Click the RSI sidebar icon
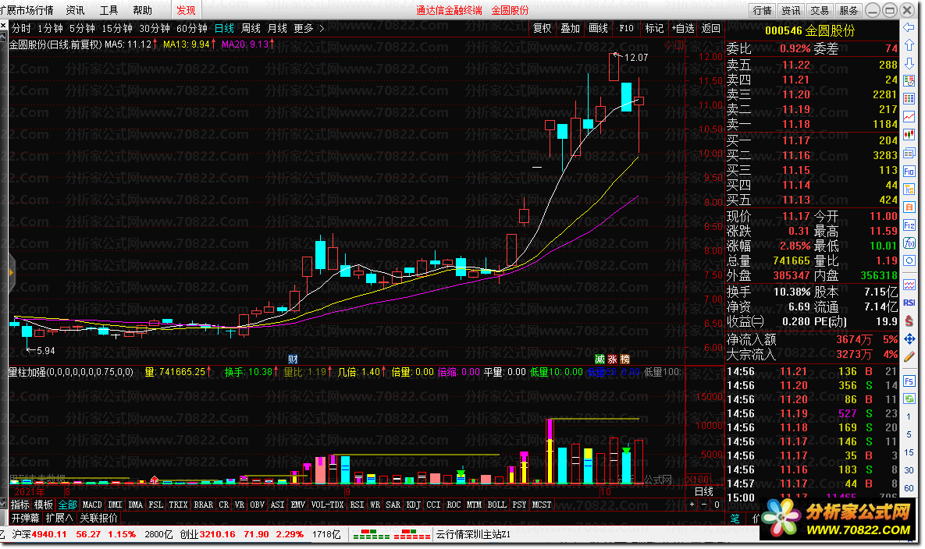925x549 pixels. 909,303
